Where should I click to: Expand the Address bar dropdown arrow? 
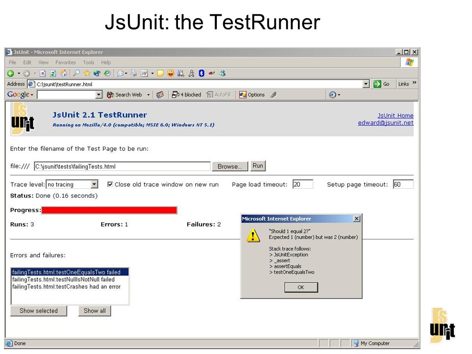pyautogui.click(x=366, y=84)
